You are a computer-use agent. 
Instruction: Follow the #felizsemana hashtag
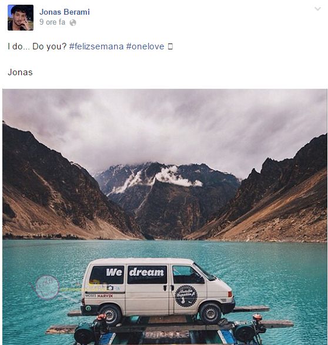tap(96, 46)
